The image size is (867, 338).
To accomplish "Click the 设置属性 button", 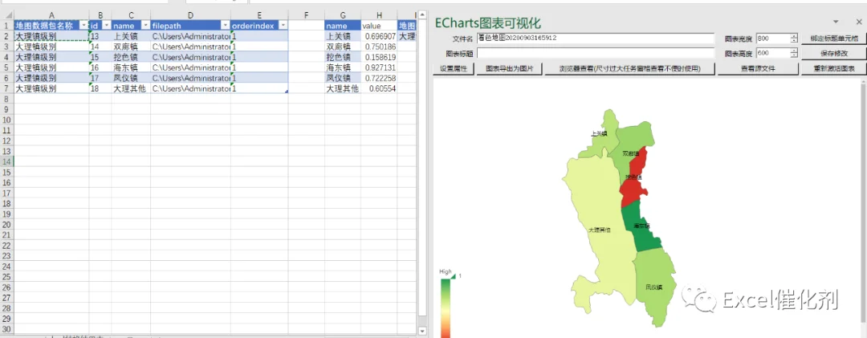I will 454,68.
